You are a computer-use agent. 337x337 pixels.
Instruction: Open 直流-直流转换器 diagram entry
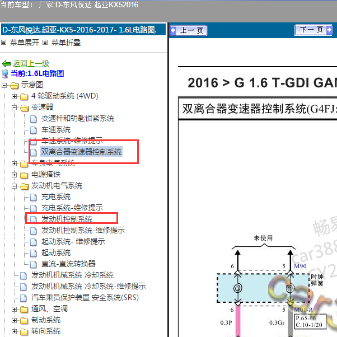[x=68, y=264]
